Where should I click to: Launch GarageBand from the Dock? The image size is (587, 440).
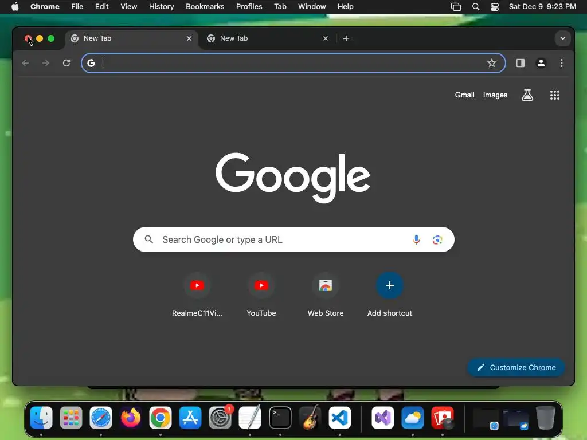310,418
